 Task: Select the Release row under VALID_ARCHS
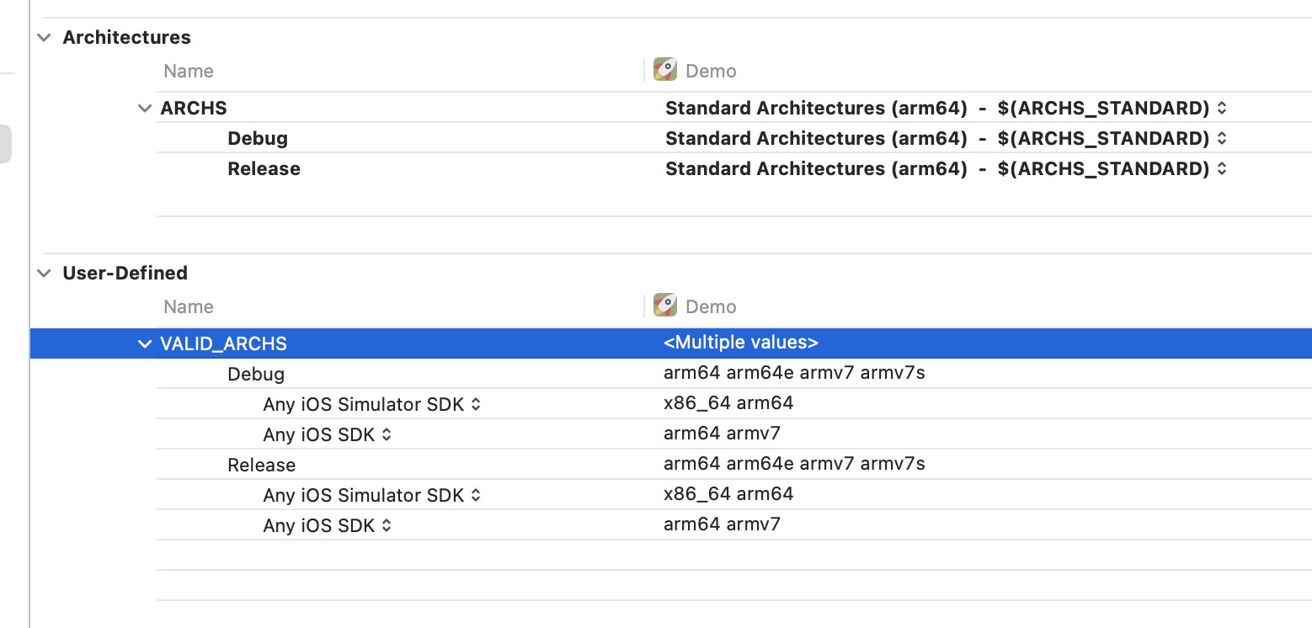coord(262,466)
